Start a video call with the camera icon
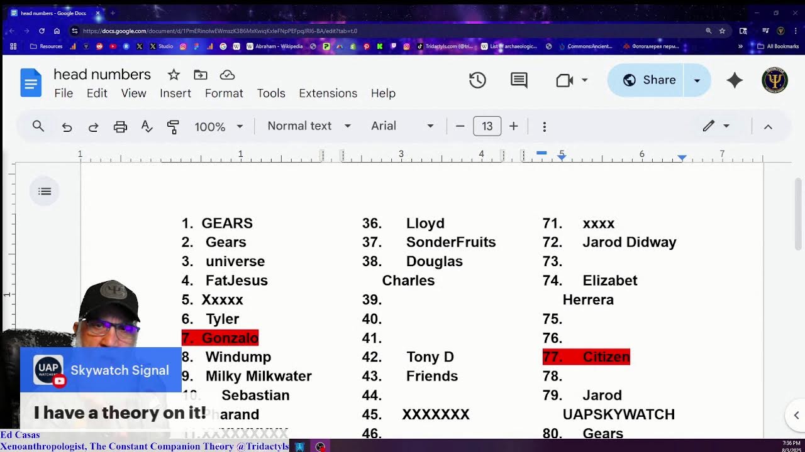The height and width of the screenshot is (452, 805). (x=564, y=80)
